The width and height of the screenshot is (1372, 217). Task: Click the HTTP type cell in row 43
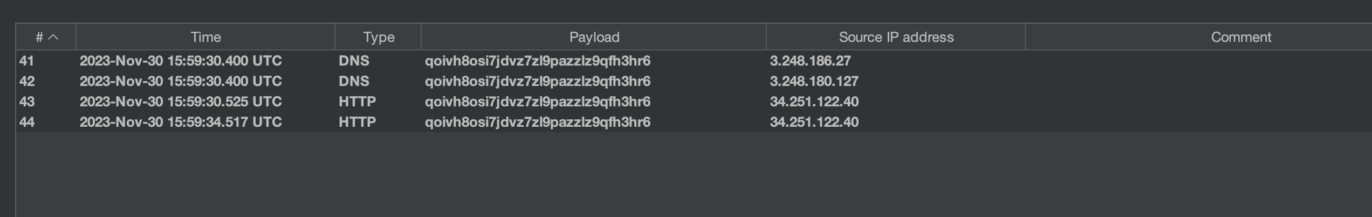pyautogui.click(x=357, y=102)
